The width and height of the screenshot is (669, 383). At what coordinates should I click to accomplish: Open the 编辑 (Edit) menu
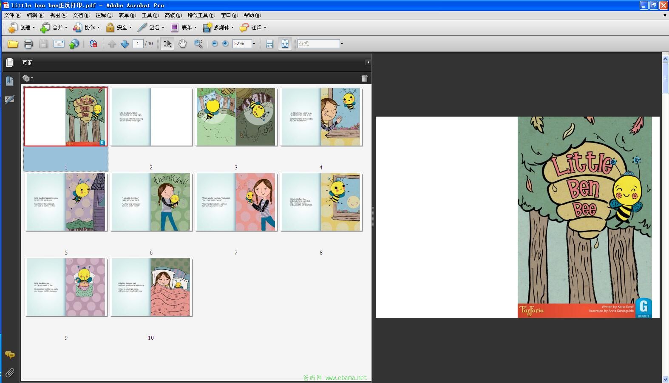[x=36, y=15]
